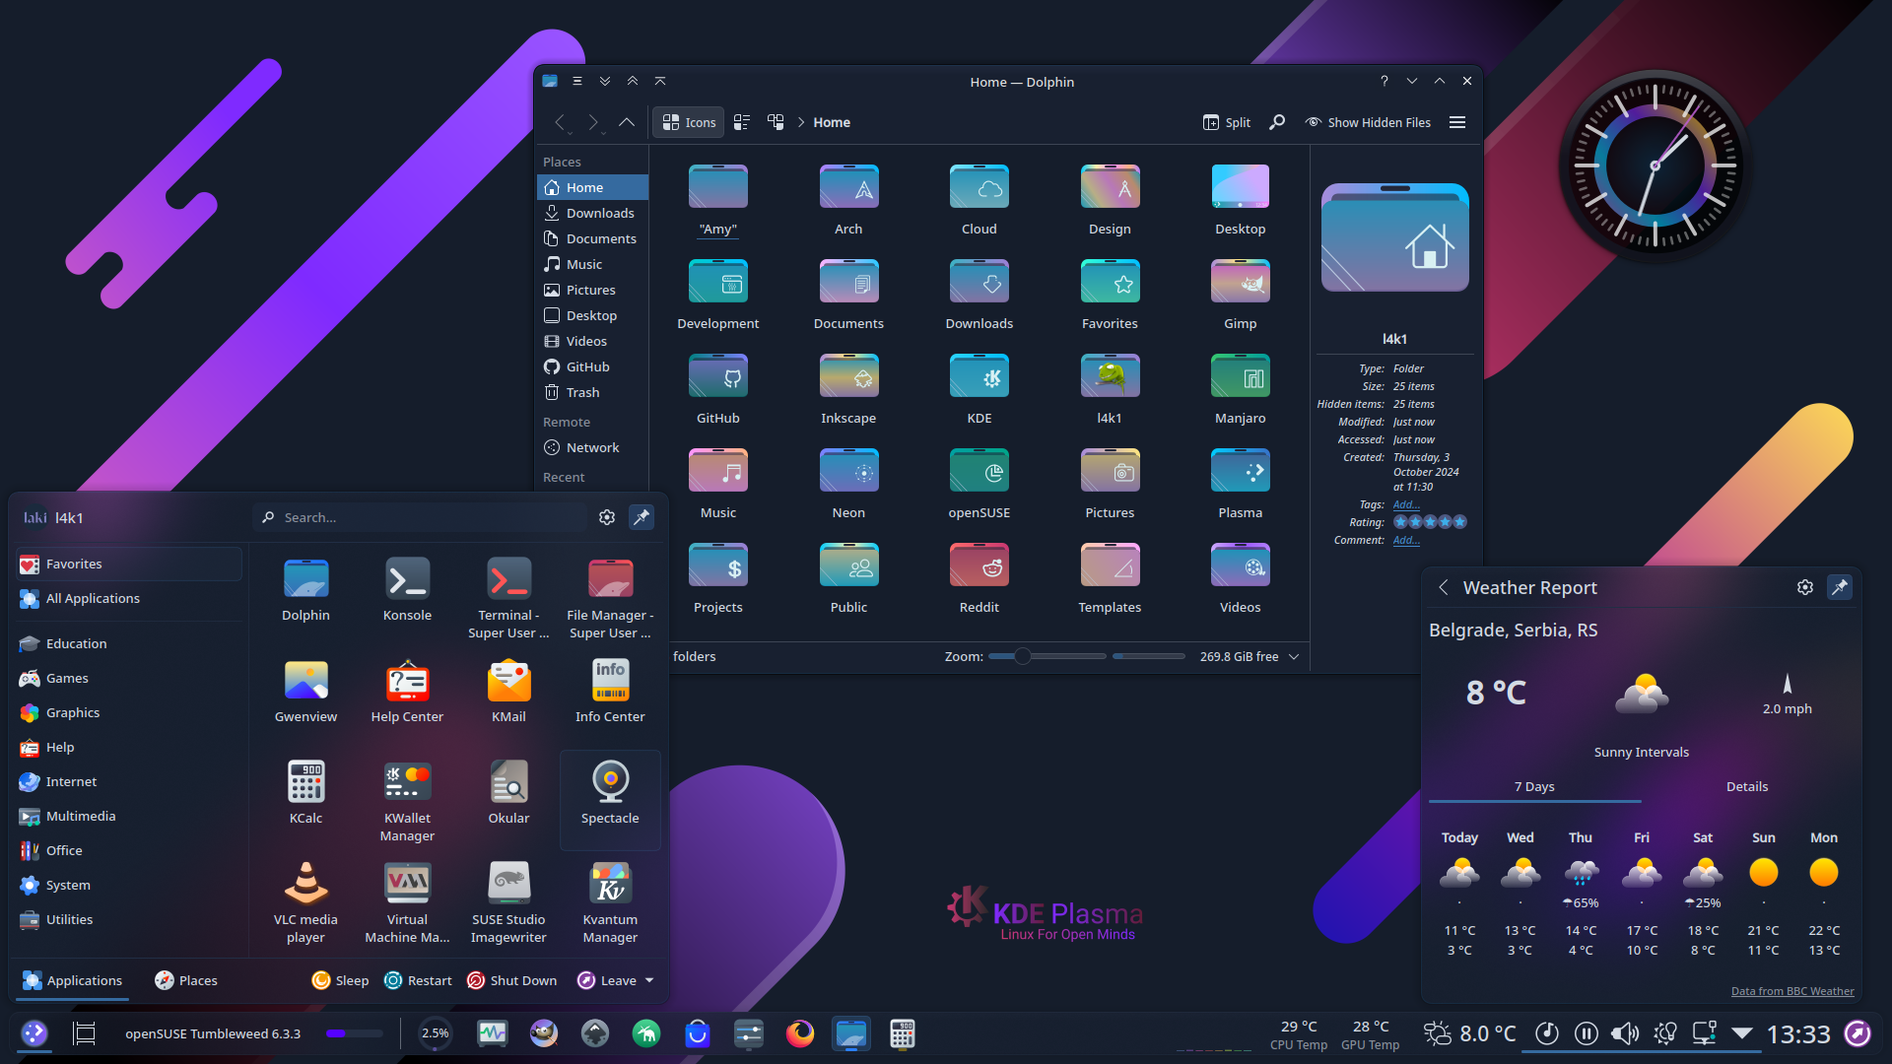Screen dimensions: 1892x1064
Task: Open the application launcher on taskbar
Action: point(34,1033)
